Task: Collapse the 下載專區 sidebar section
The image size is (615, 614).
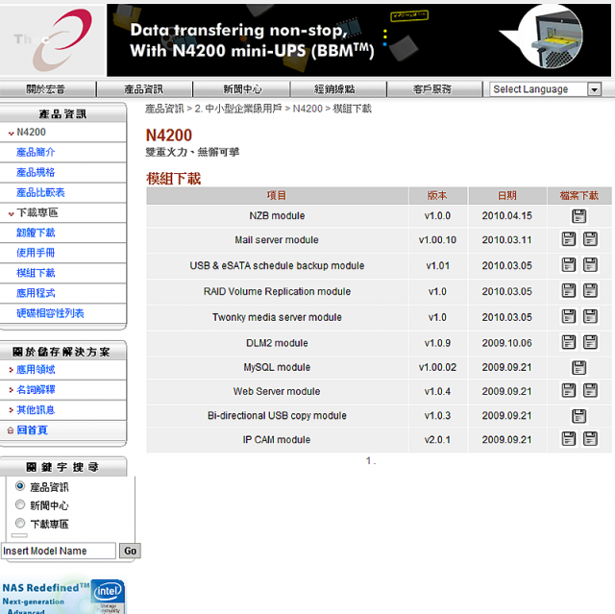Action: [x=11, y=213]
